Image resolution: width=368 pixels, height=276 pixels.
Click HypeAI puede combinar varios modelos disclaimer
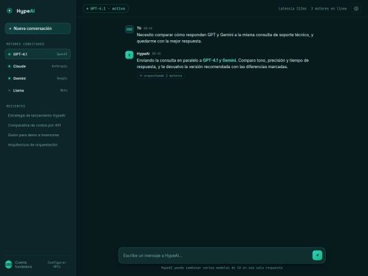[x=221, y=268]
